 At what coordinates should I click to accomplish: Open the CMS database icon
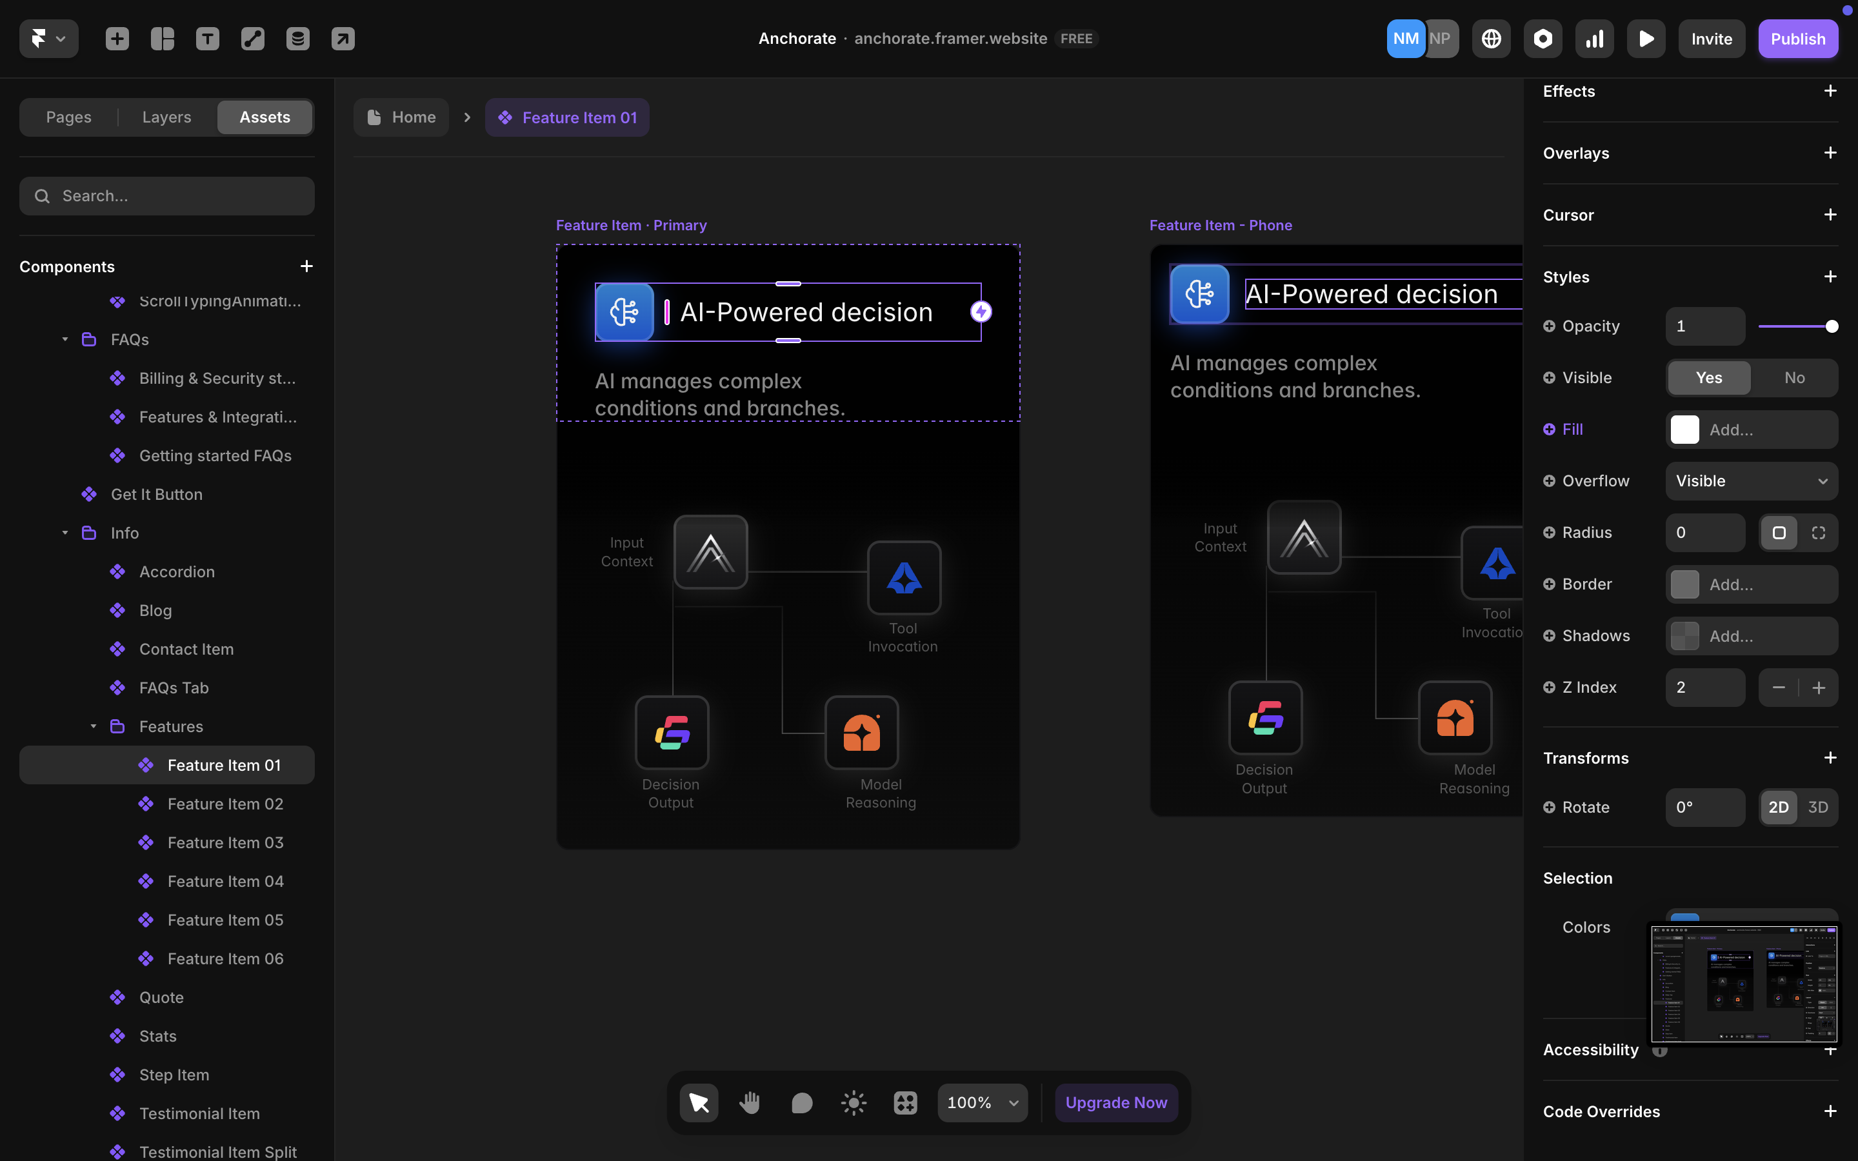pos(298,39)
